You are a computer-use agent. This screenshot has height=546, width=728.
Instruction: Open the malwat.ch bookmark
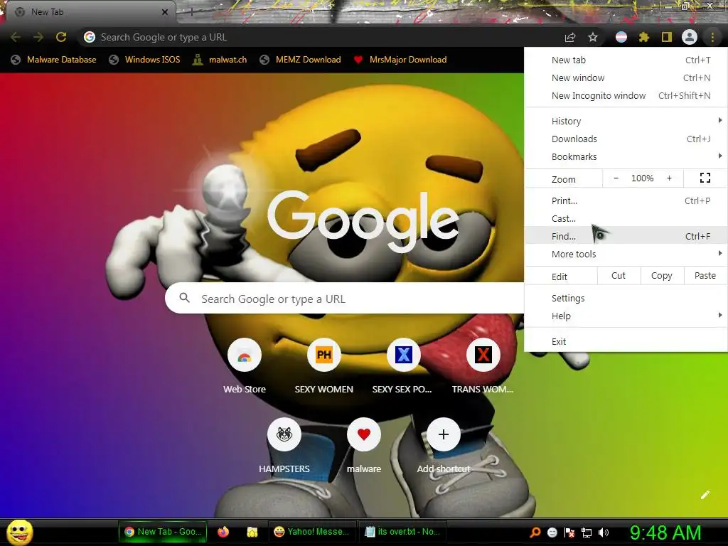pos(220,60)
